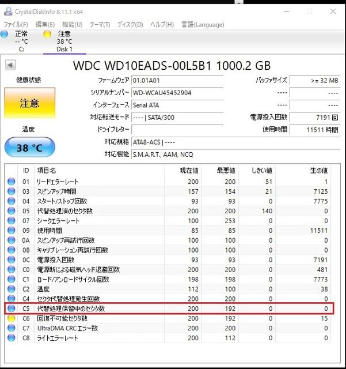Select Disk 1 with 注意 status
The height and width of the screenshot is (369, 346).
(x=64, y=41)
